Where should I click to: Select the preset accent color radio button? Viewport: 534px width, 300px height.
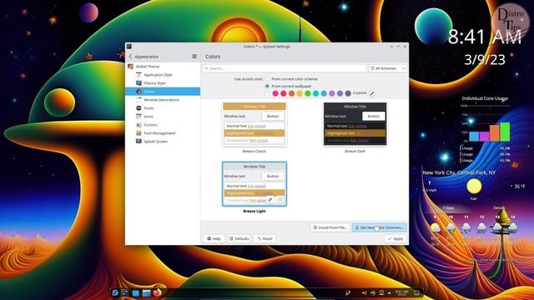pyautogui.click(x=267, y=93)
